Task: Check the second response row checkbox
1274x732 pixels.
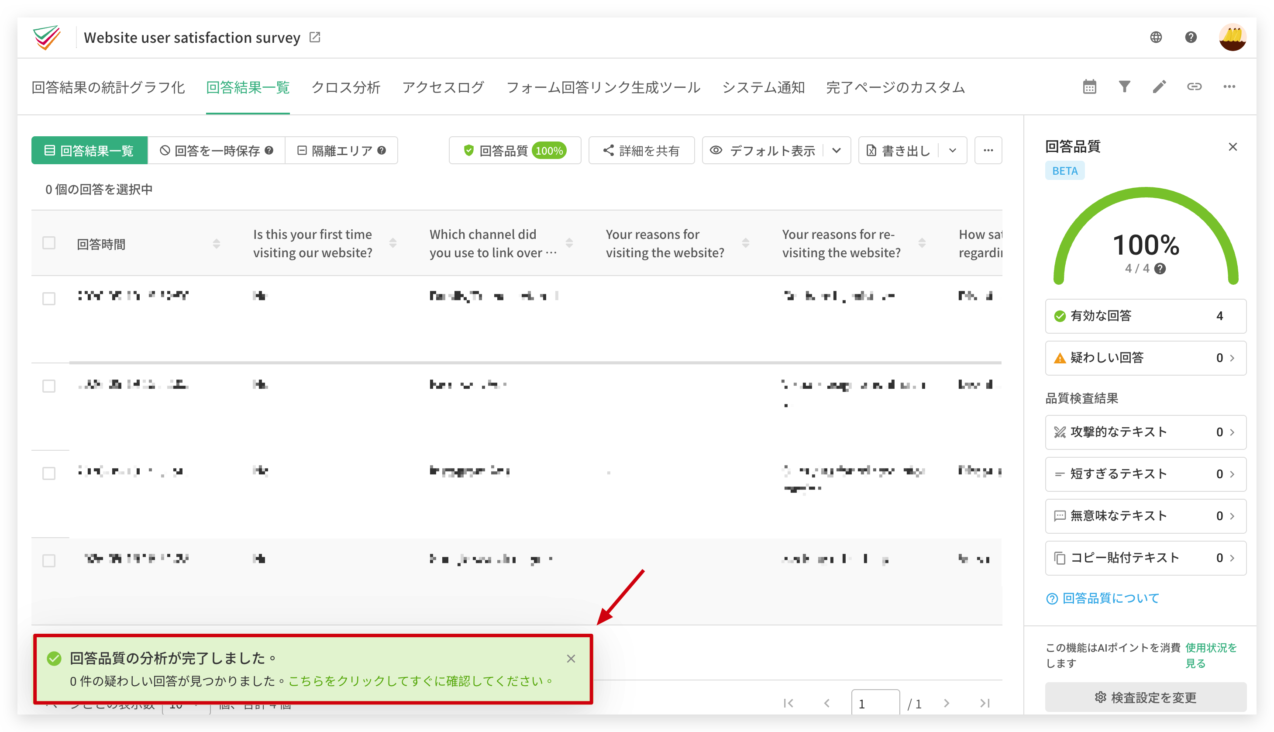Action: tap(49, 386)
